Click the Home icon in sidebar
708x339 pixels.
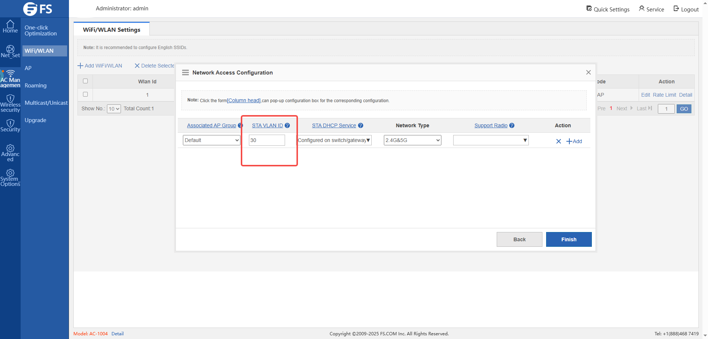point(10,24)
